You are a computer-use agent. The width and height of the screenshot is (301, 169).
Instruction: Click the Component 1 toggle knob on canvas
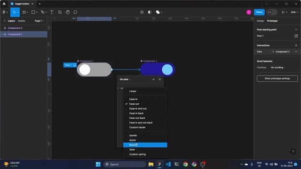[x=85, y=69]
